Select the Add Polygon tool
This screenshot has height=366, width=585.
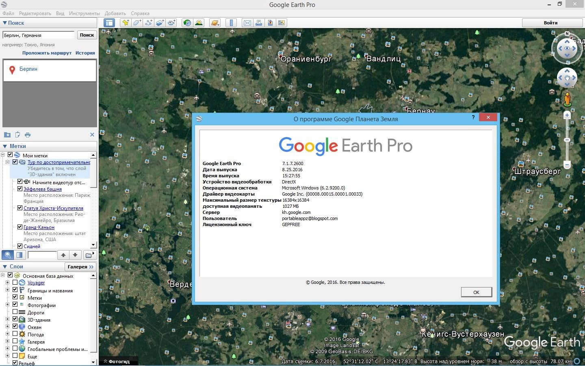(137, 23)
